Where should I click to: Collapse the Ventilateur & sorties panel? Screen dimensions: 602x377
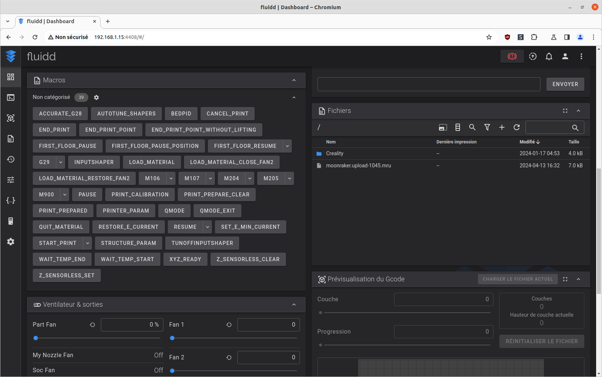[294, 305]
